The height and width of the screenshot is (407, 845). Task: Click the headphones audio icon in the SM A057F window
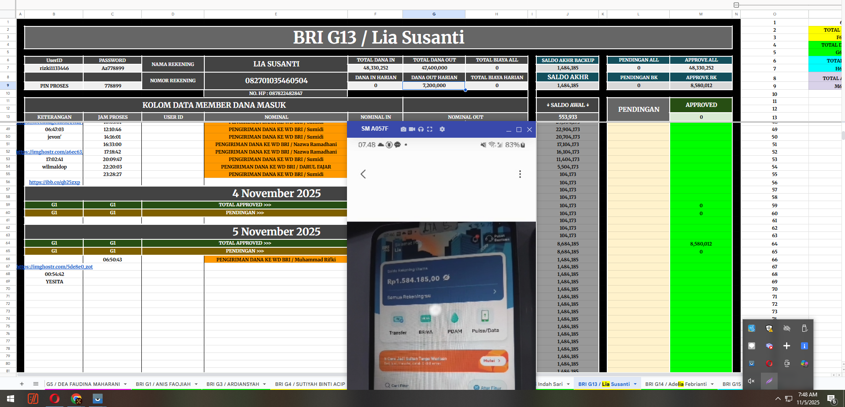(421, 129)
